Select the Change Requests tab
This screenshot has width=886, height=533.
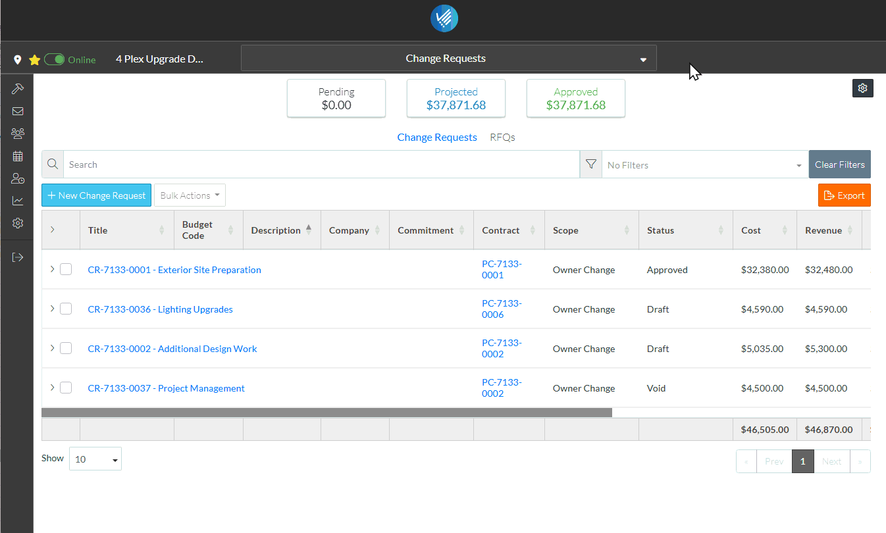[x=437, y=138]
